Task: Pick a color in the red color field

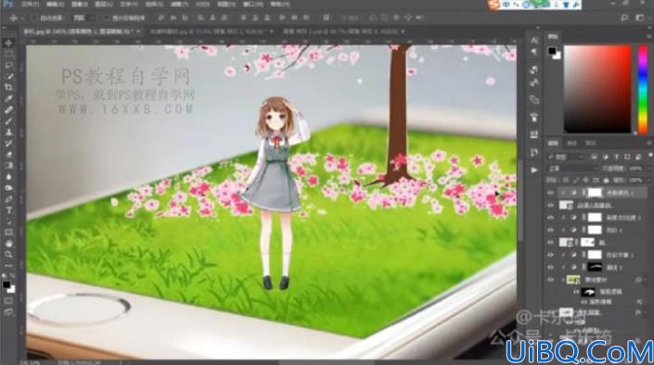Action: click(x=597, y=90)
